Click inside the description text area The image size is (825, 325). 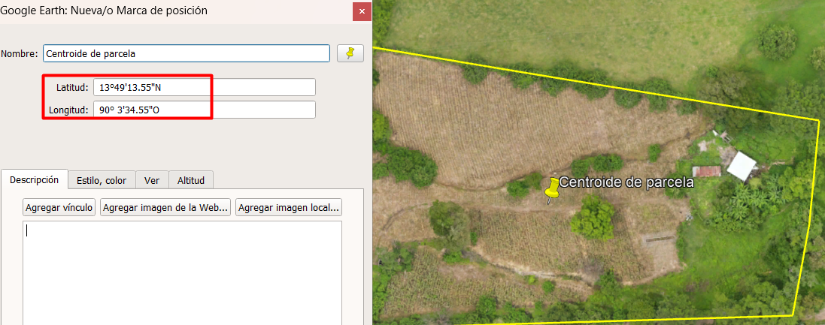click(x=182, y=270)
